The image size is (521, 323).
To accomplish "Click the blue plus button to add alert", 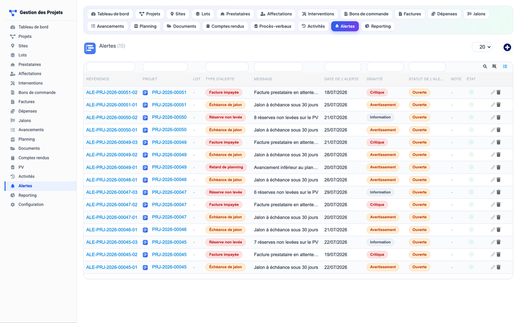I will pos(507,47).
